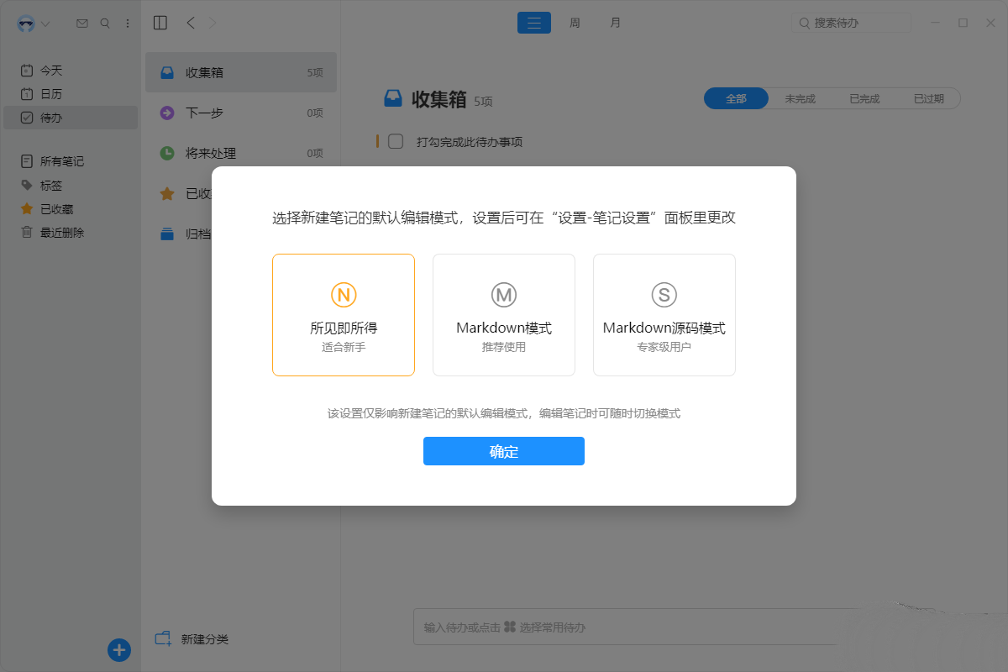Open the user avatar account menu

(x=26, y=24)
